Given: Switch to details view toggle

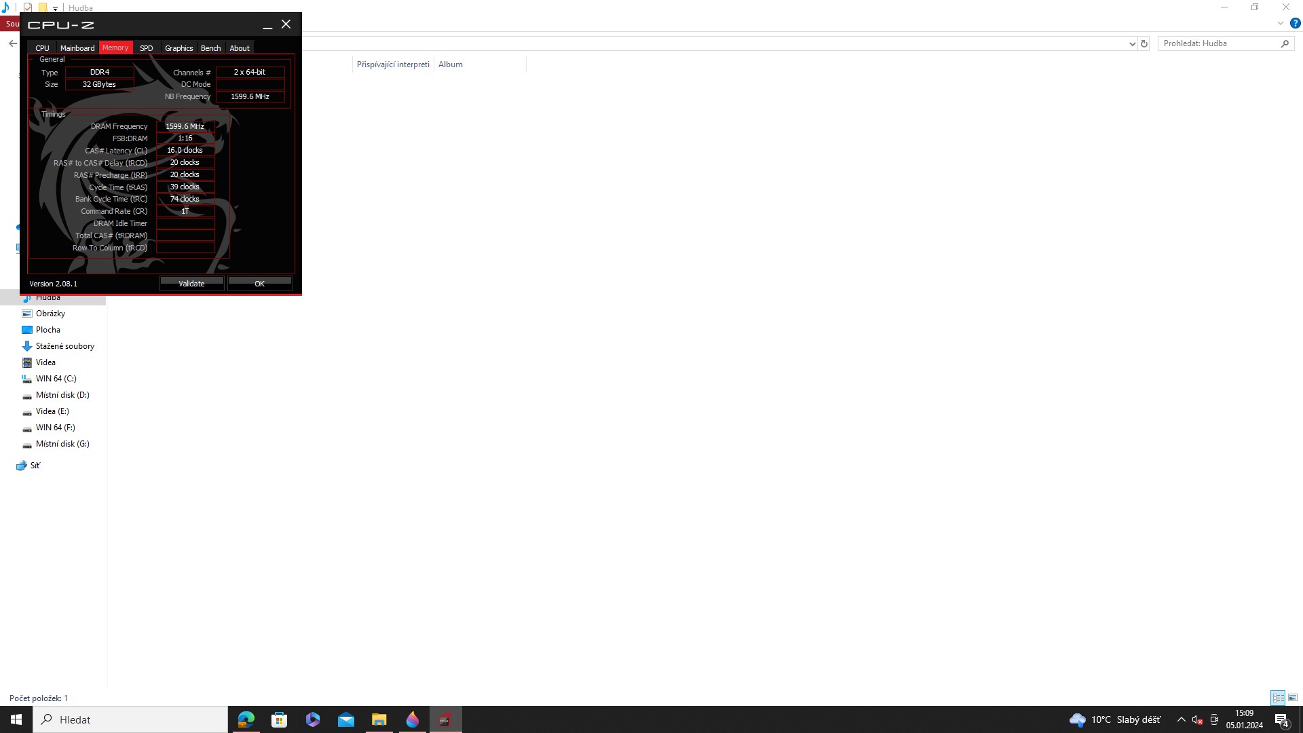Looking at the screenshot, I should tap(1278, 698).
